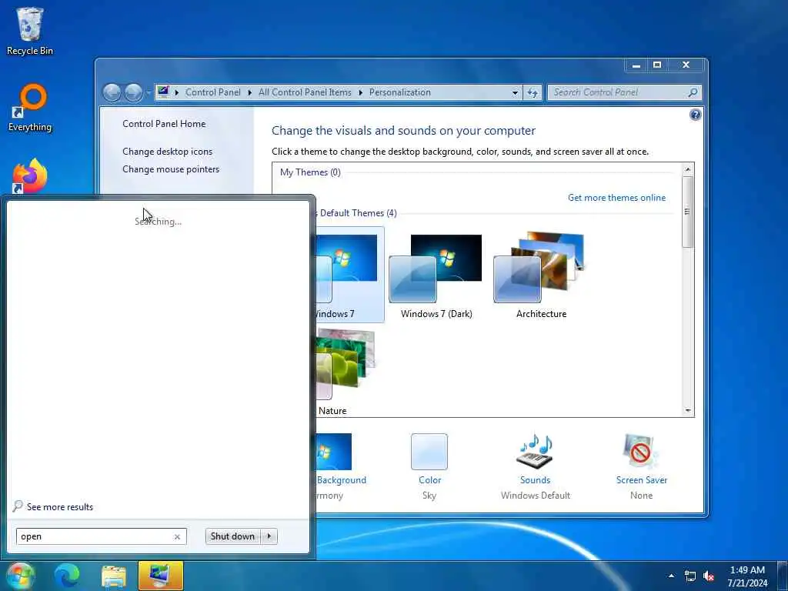Select Control Panel in the breadcrumb
The width and height of the screenshot is (788, 591).
coord(212,92)
